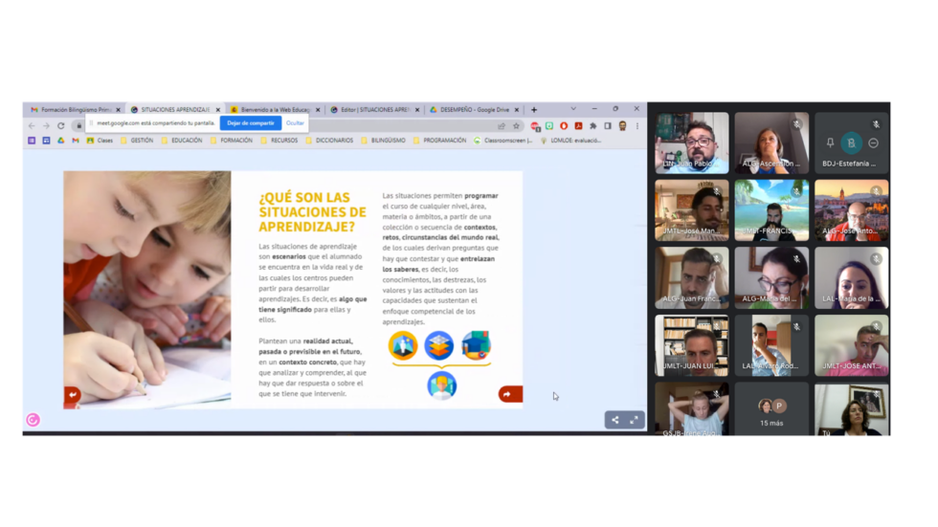The image size is (938, 527).
Task: Enter fullscreen mode for the presentation
Action: pyautogui.click(x=634, y=420)
